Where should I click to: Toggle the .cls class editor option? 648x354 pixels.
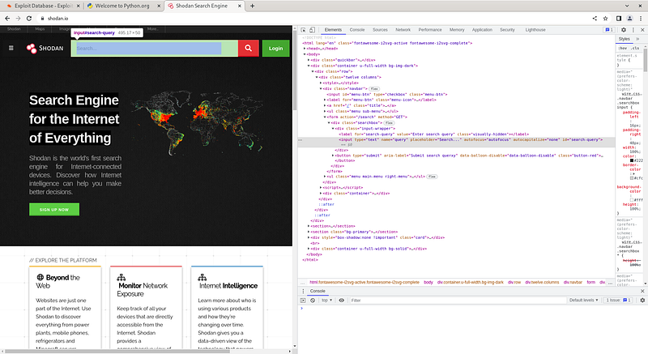pos(635,49)
